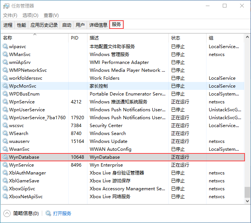The width and height of the screenshot is (251, 223).
Task: Switch to the 应用历史记录 tab
Action: coord(44,25)
